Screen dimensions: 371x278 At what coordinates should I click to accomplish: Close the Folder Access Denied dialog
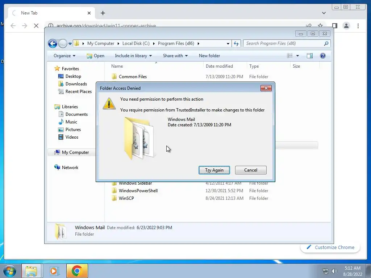pos(266,88)
